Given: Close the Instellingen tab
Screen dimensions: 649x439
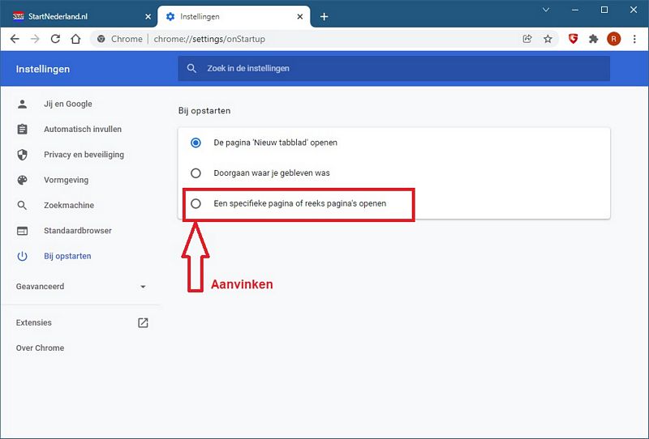Looking at the screenshot, I should [x=300, y=16].
